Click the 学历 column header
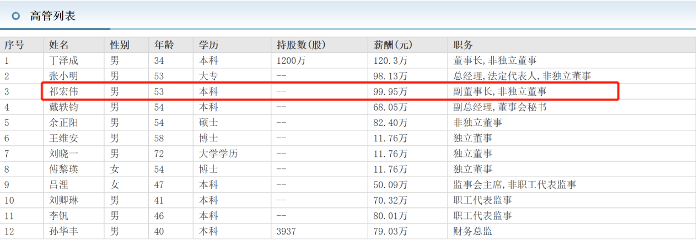Image resolution: width=699 pixels, height=241 pixels. coord(209,45)
